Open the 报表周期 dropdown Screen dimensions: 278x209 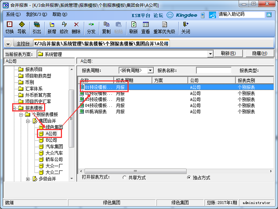[151, 70]
